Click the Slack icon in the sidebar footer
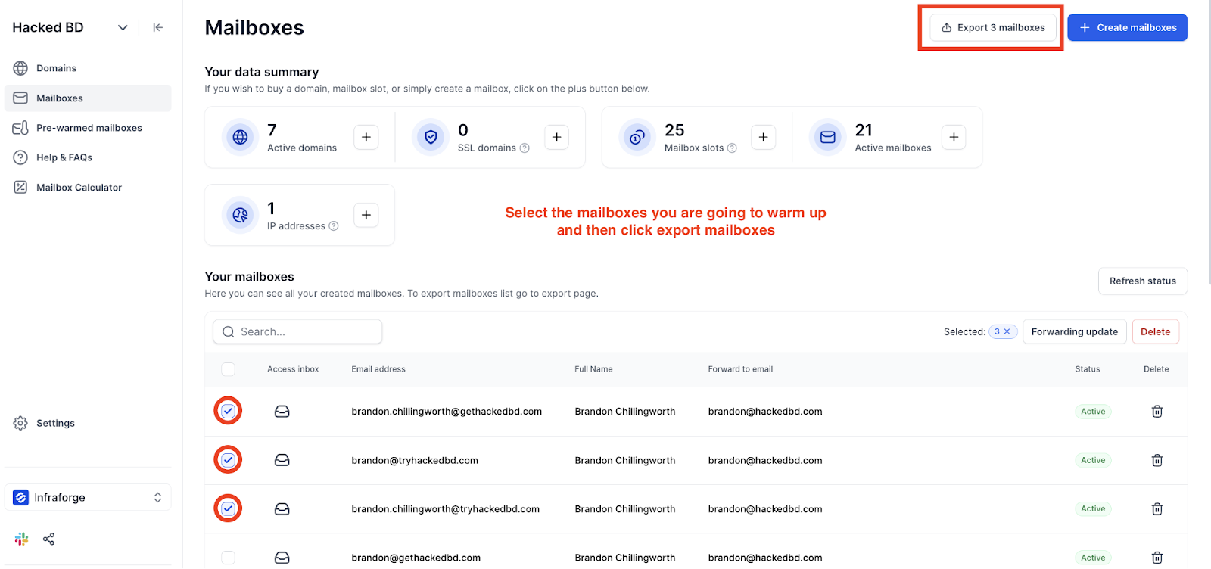Screen dimensions: 1211x569 coord(21,539)
